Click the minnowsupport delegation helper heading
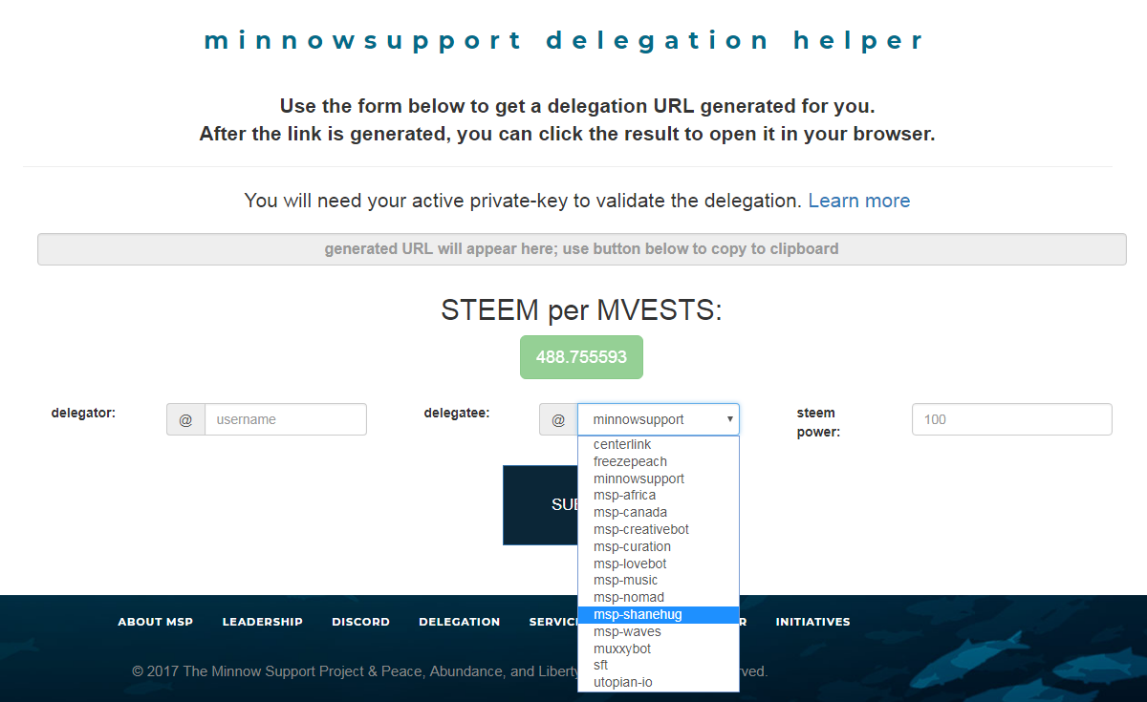Viewport: 1147px width, 702px height. pyautogui.click(x=565, y=41)
